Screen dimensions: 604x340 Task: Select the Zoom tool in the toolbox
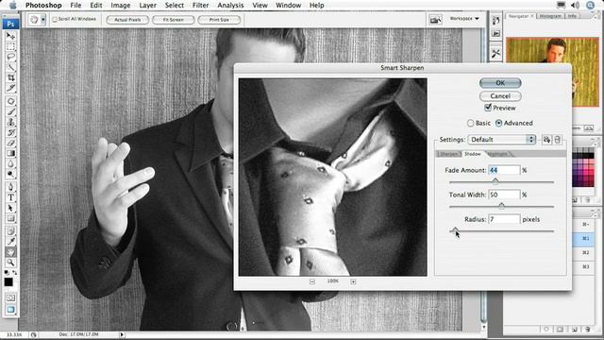tap(10, 263)
